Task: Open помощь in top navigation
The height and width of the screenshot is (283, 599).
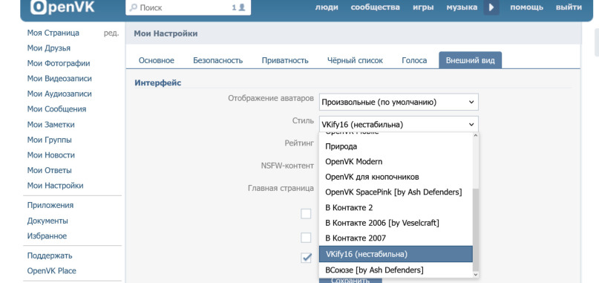Action: [x=526, y=7]
